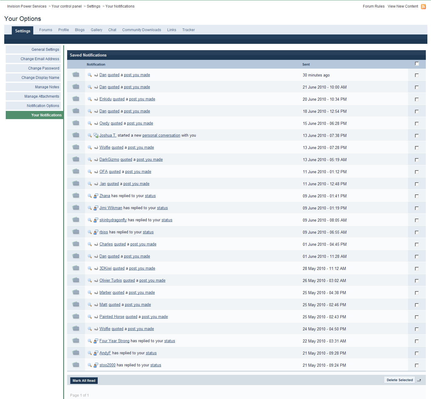Click quote arrow icon beside 3DKiwi
The width and height of the screenshot is (431, 399).
coord(96,268)
